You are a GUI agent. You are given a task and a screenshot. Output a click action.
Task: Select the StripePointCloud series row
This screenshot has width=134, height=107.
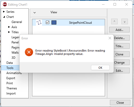point(68,22)
